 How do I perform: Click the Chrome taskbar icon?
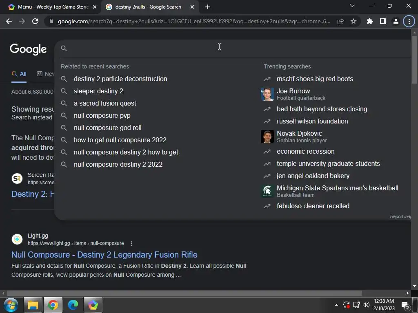pos(53,305)
